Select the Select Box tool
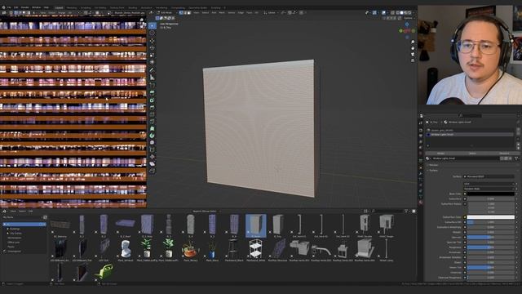Screen dimensions: 522x294 point(153,25)
